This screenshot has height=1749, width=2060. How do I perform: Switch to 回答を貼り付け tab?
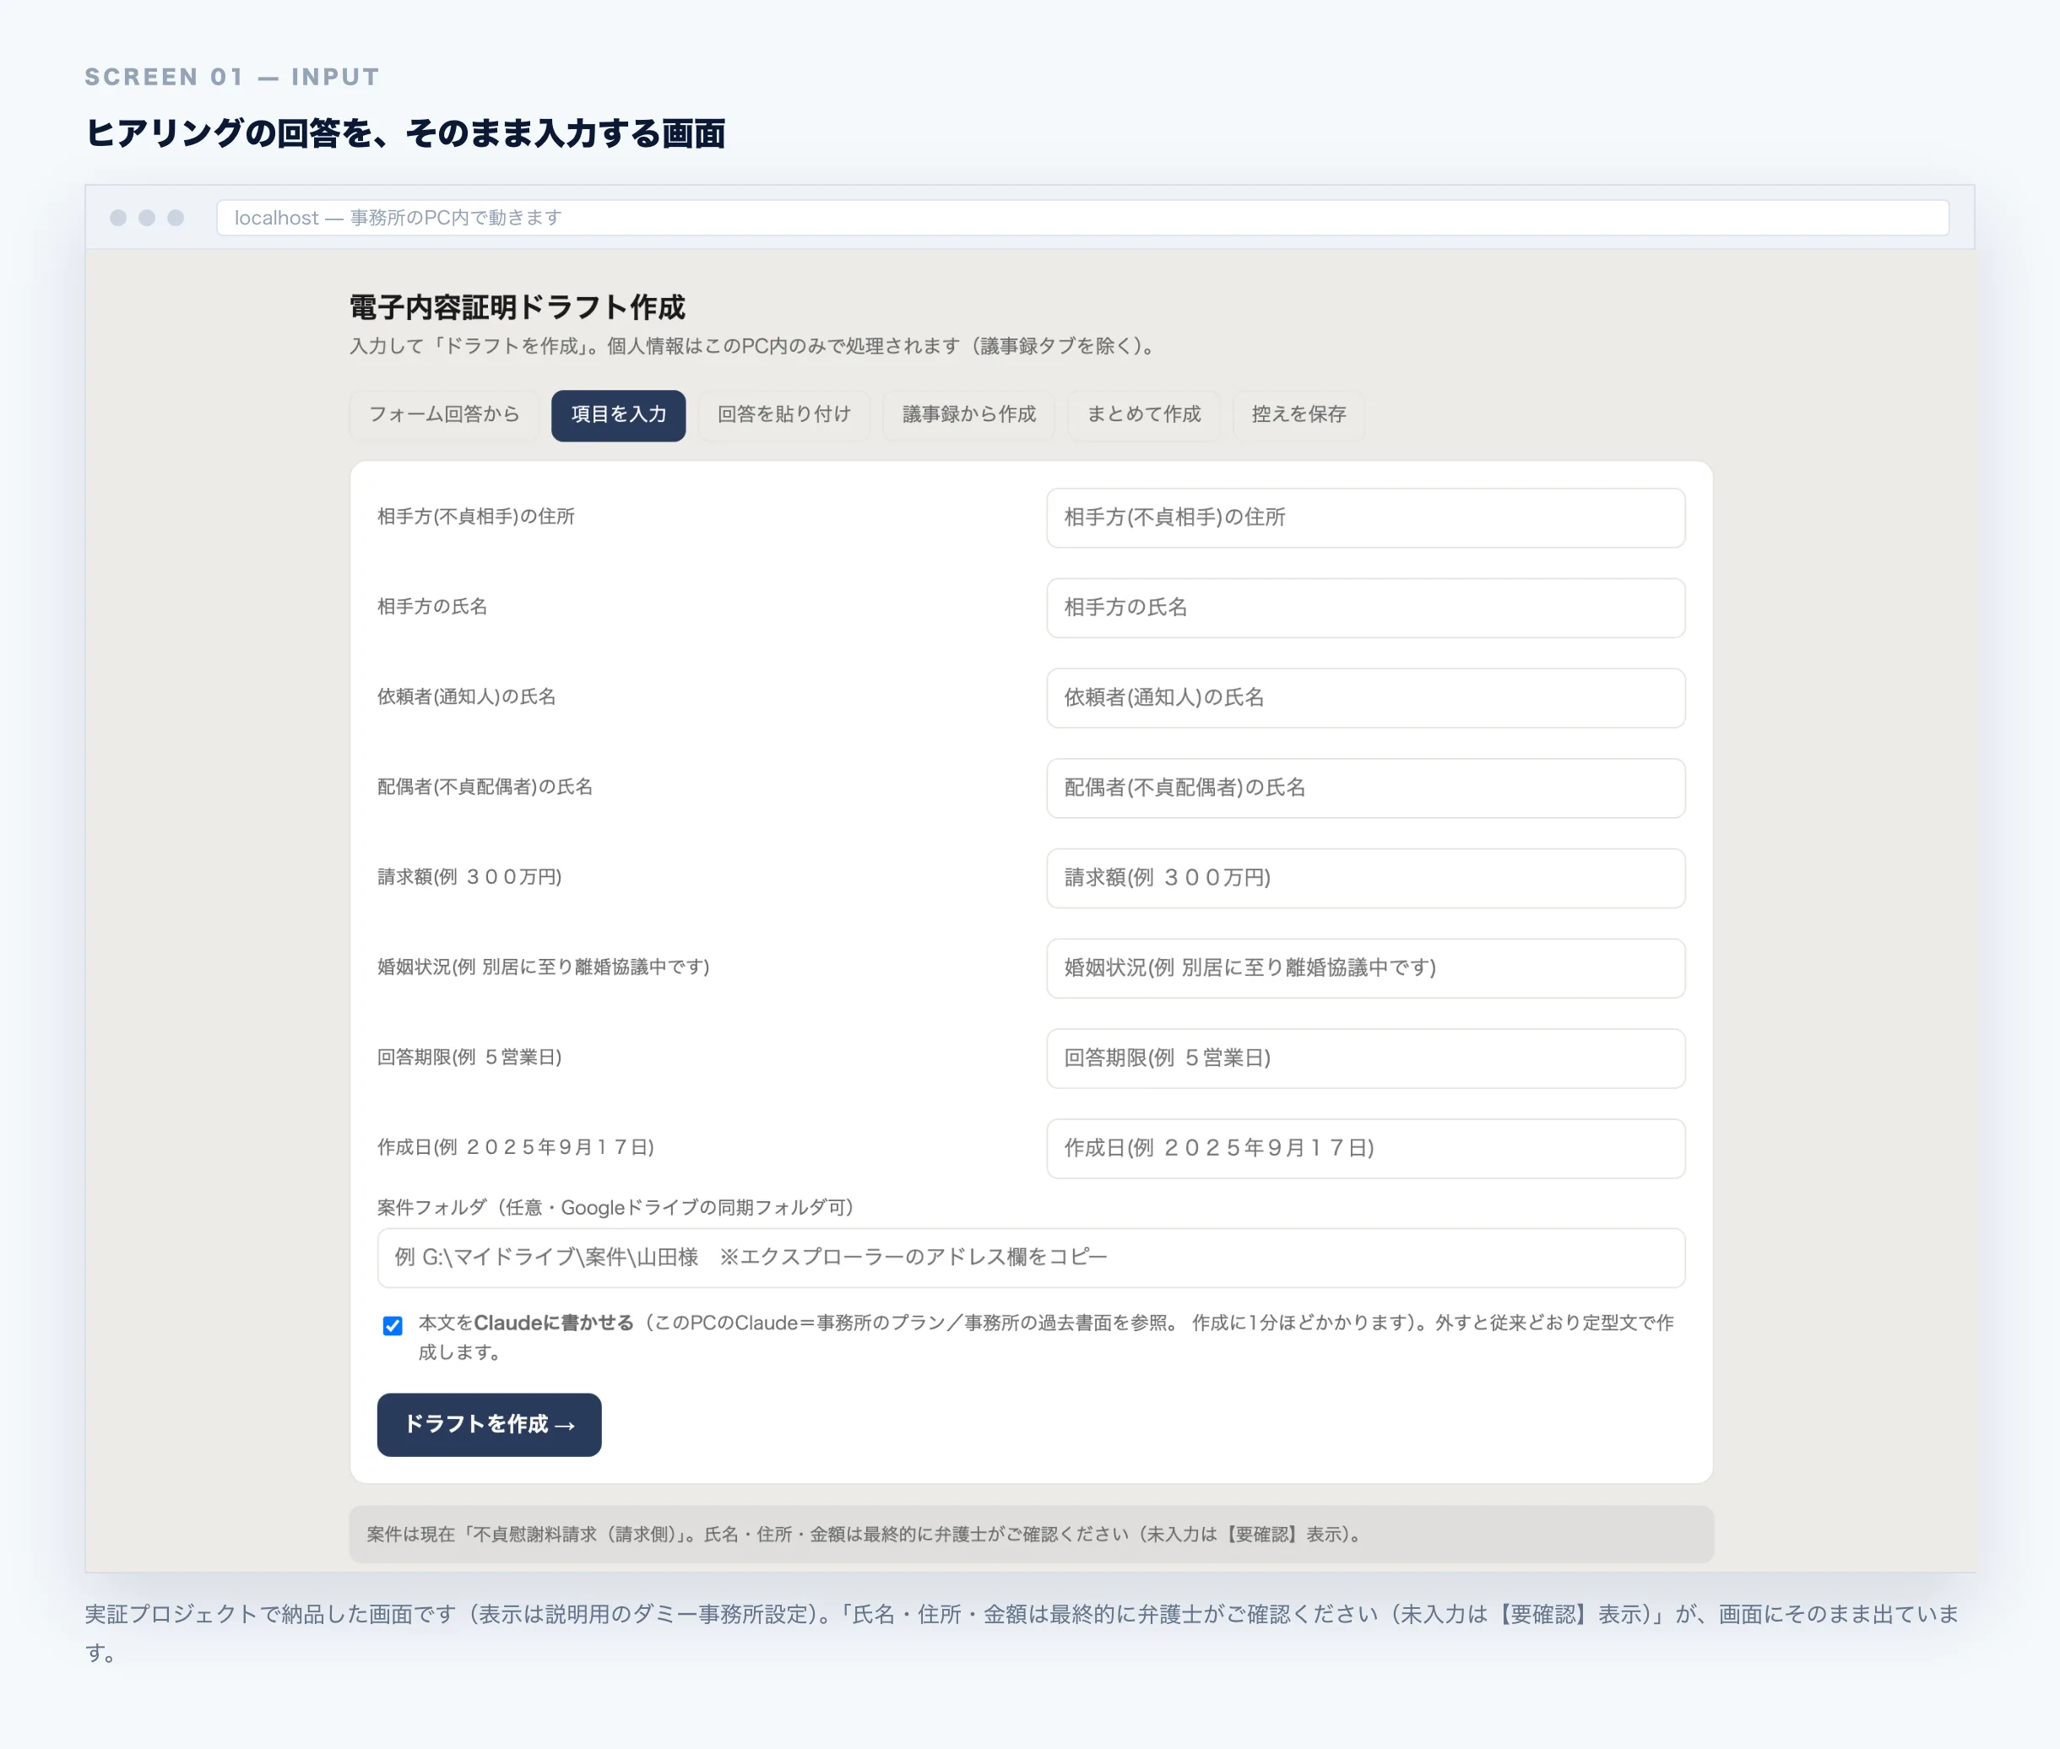783,414
